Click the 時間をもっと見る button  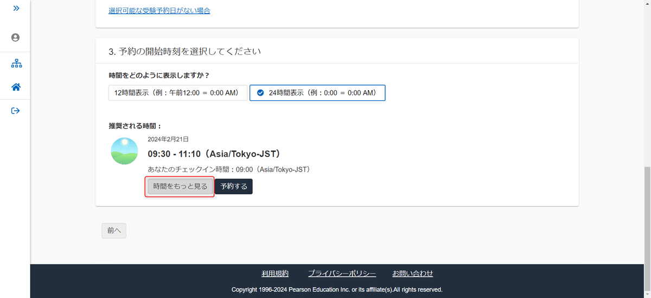point(180,186)
